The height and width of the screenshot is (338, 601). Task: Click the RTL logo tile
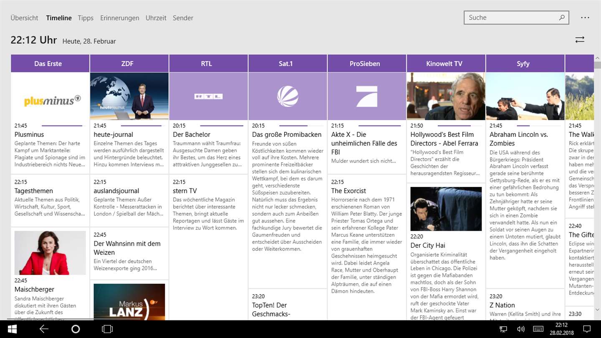(x=208, y=96)
